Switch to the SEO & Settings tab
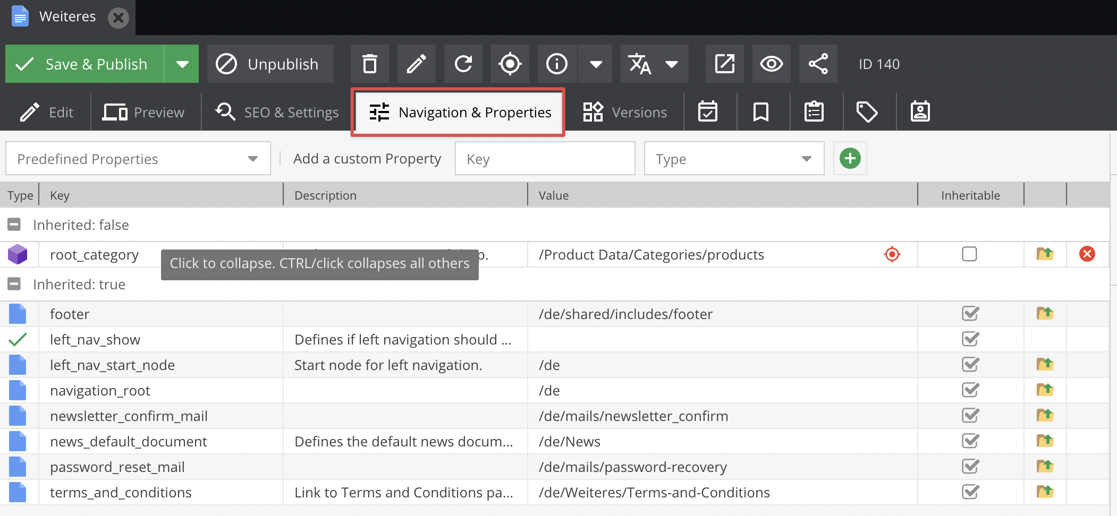Screen dimensions: 1117x516 coord(277,113)
